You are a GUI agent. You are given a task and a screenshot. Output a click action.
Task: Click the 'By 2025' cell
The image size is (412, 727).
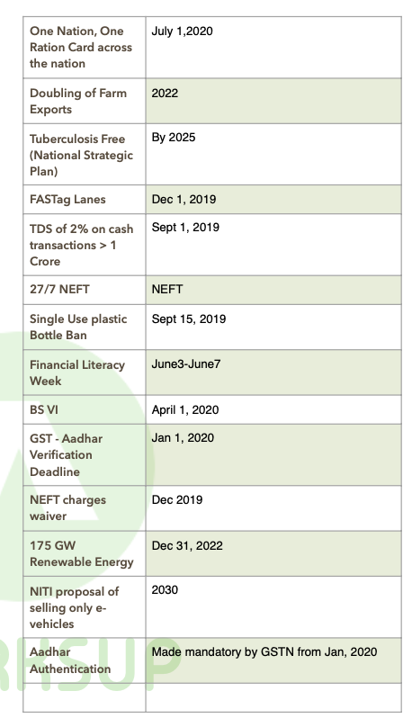point(273,155)
